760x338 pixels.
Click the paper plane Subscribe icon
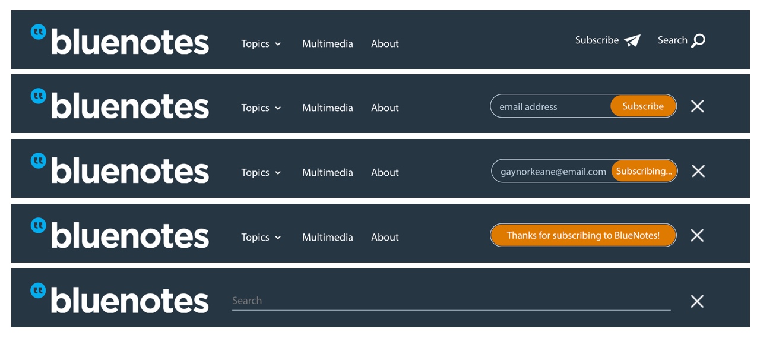pyautogui.click(x=632, y=40)
